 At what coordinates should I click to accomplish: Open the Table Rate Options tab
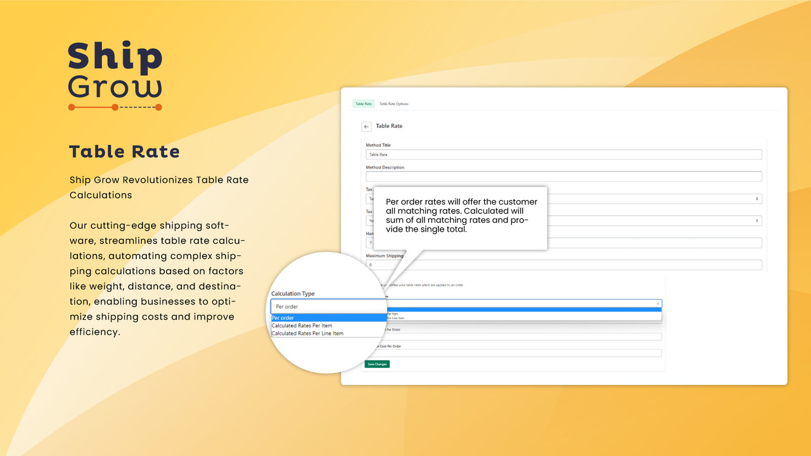[394, 104]
